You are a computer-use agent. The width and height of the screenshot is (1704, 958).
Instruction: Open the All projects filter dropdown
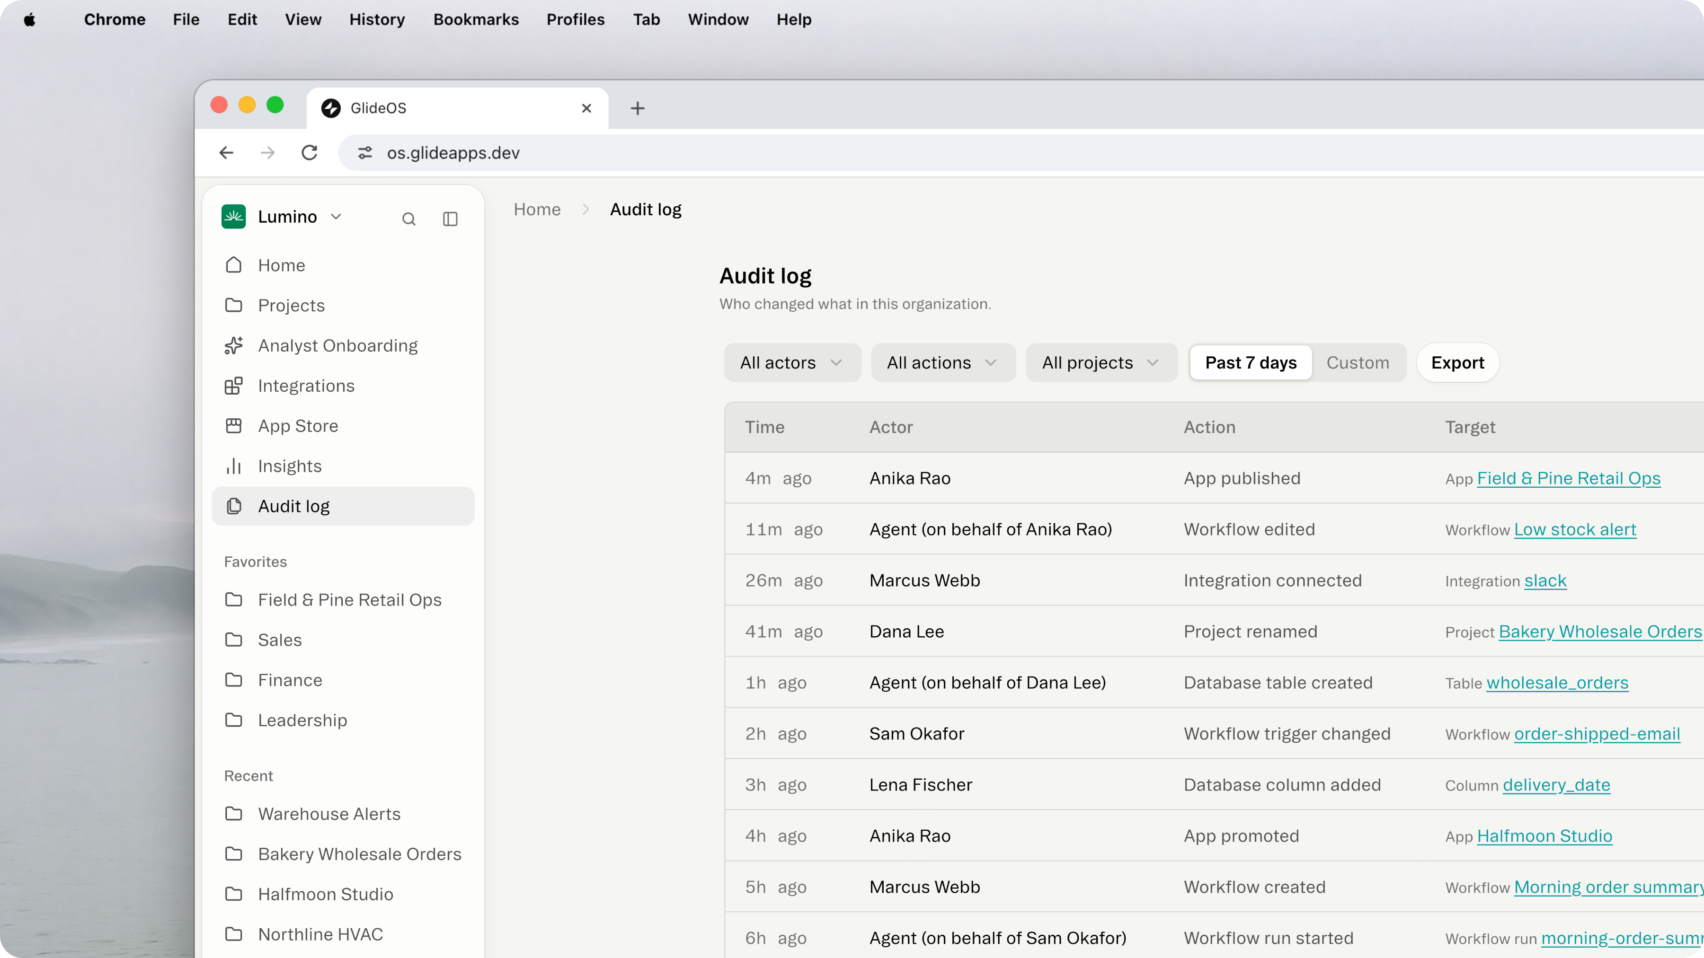pyautogui.click(x=1101, y=363)
